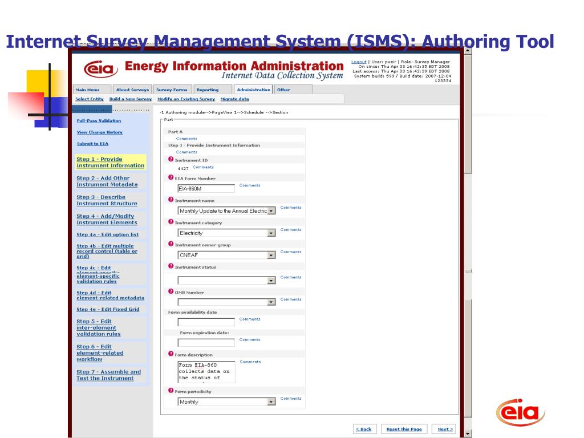Click Comments link beside Form description
Screen dimensions: 584x438
pos(250,362)
